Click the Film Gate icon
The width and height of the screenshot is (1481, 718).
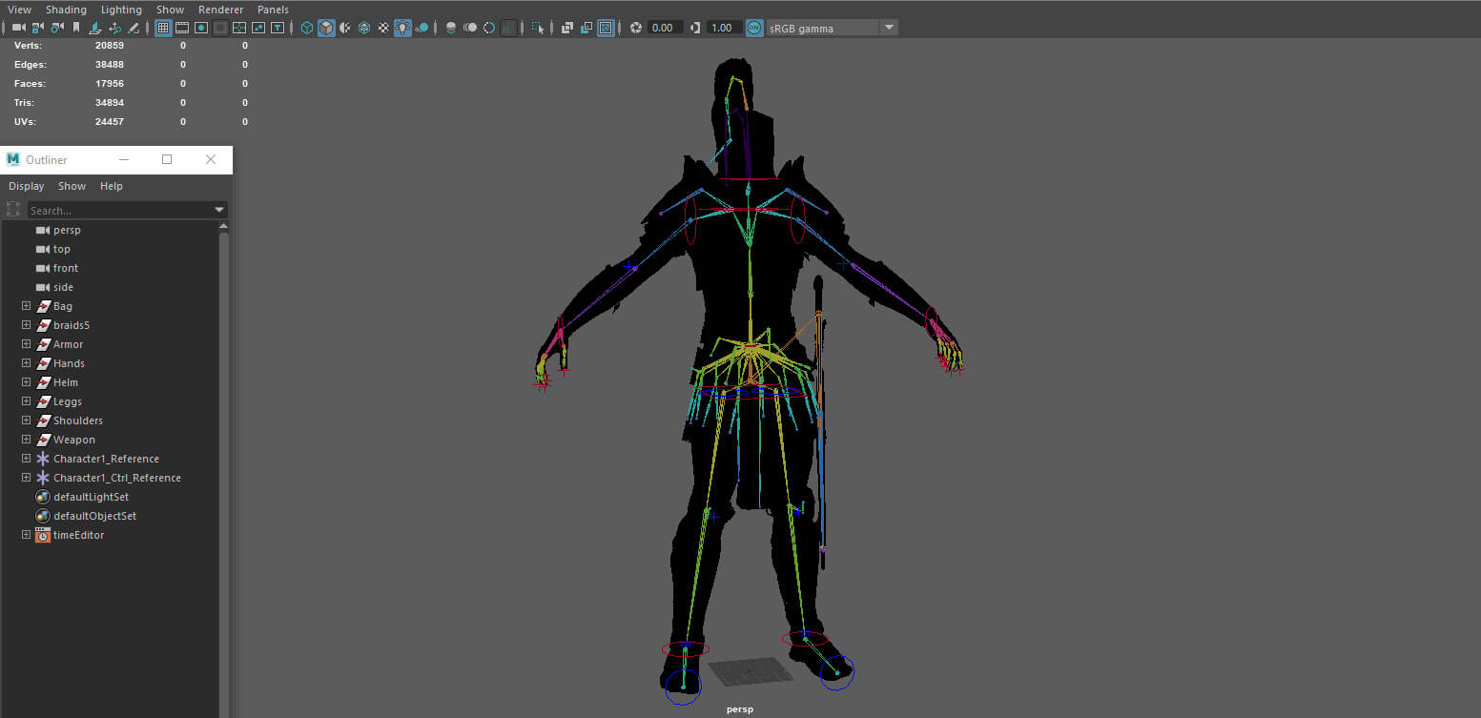coord(181,29)
